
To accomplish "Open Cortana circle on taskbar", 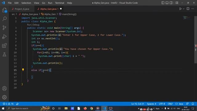I will point(53,109).
